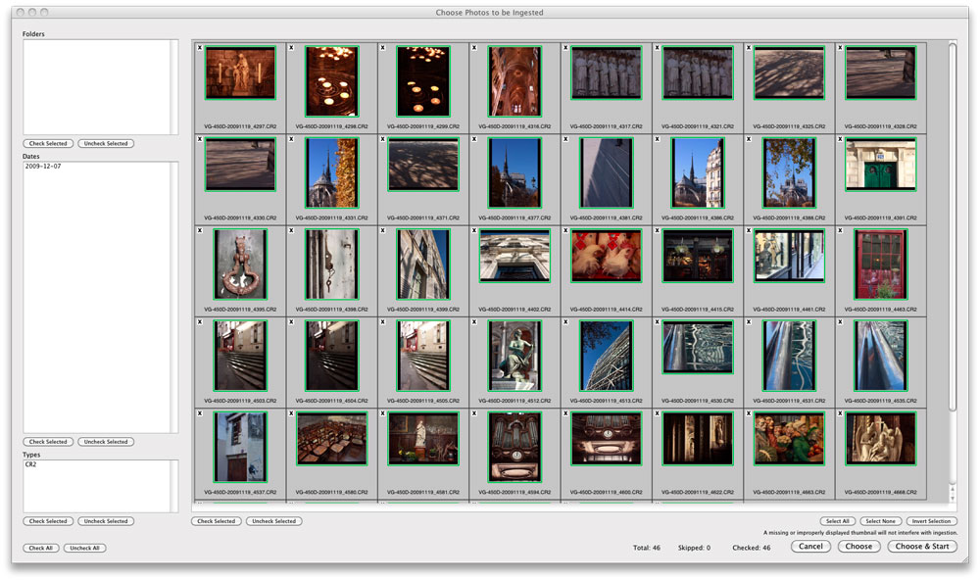Select the door knocker thumbnail VG-450D-20091119_4395.CR2
Image resolution: width=980 pixels, height=580 pixels.
click(240, 265)
